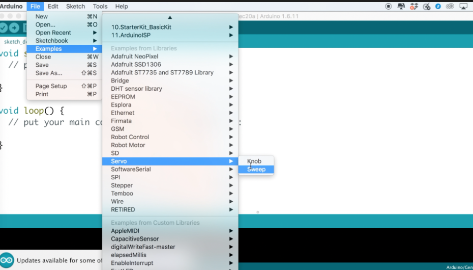Open the Edit menu
This screenshot has height=270, width=473.
[53, 6]
